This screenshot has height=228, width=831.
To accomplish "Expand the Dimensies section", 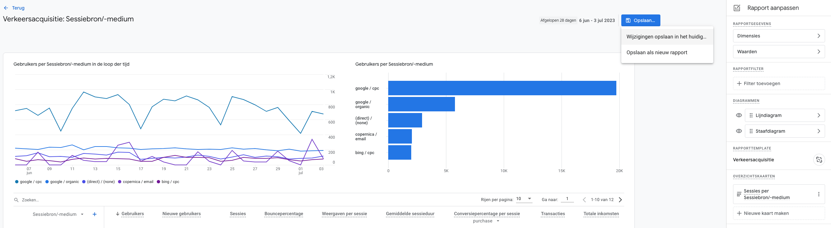I will 778,36.
